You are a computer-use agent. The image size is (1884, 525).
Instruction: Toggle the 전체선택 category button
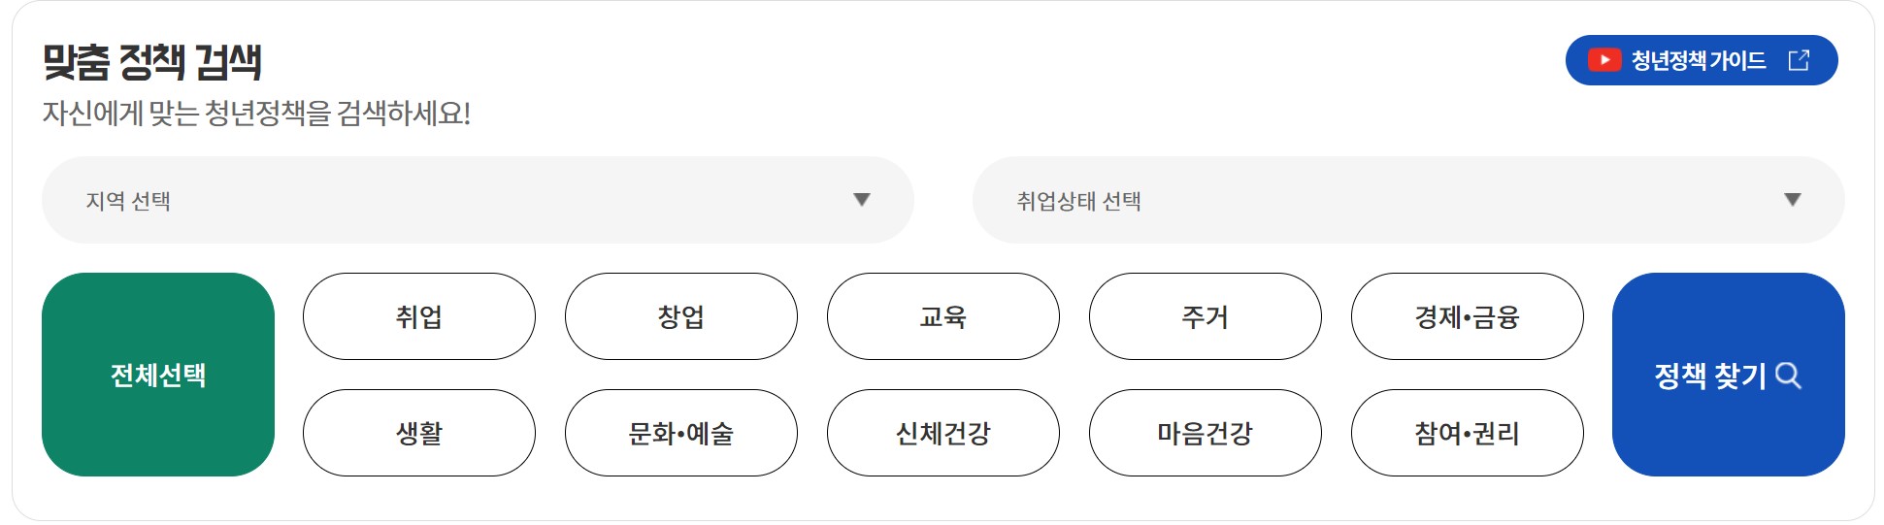[x=158, y=375]
